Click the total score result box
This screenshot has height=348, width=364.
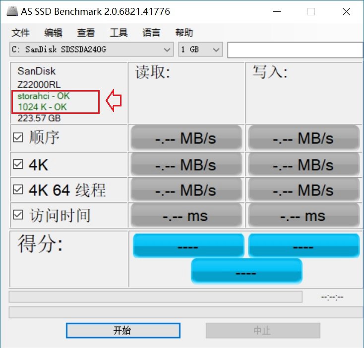[x=246, y=272]
